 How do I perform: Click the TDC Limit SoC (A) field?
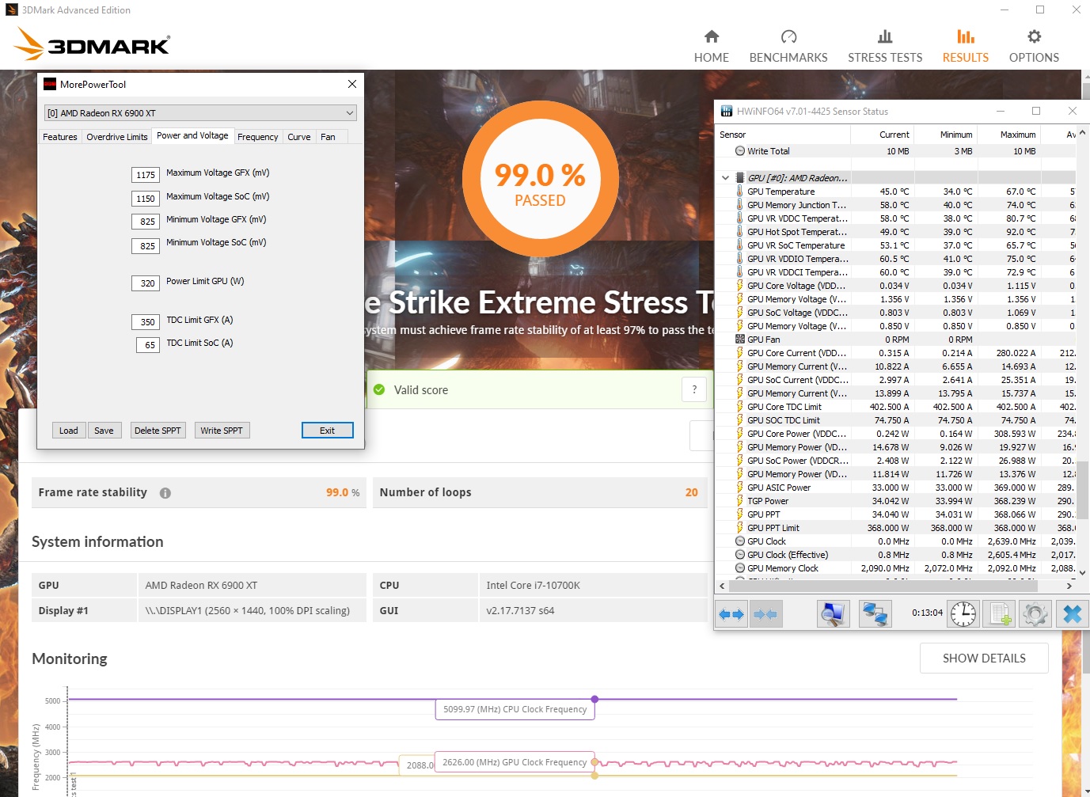click(148, 345)
